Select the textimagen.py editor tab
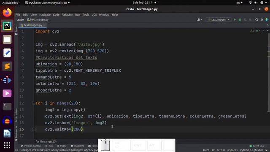The height and width of the screenshot is (152, 270). [33, 25]
